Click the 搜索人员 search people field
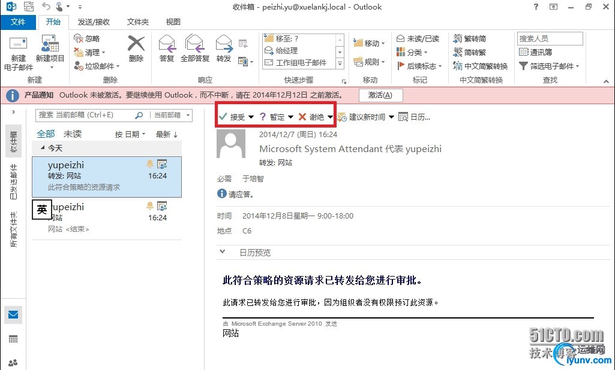The height and width of the screenshot is (370, 615). pyautogui.click(x=550, y=38)
